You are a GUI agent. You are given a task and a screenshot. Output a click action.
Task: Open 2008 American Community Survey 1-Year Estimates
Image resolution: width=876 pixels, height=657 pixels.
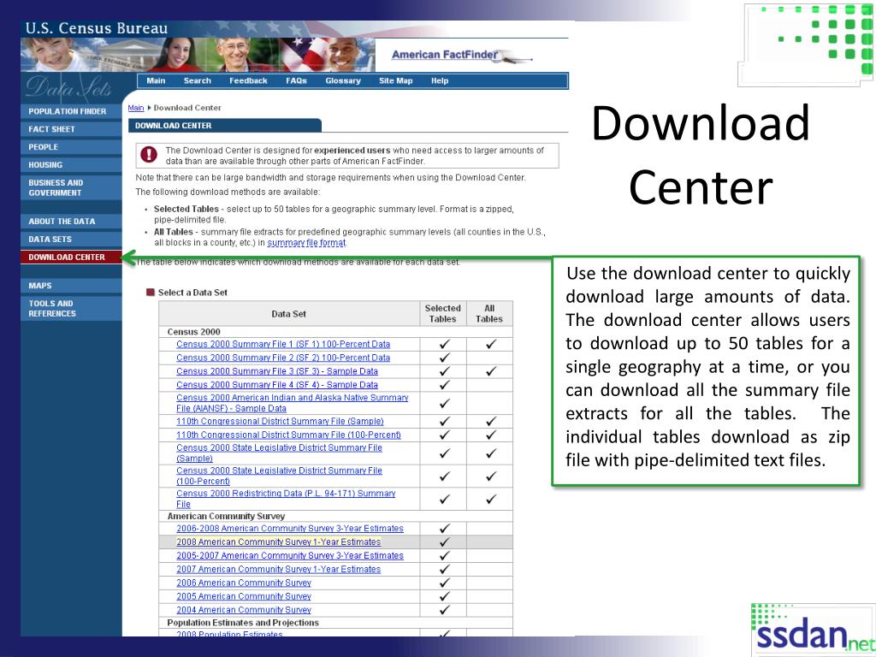(x=278, y=542)
